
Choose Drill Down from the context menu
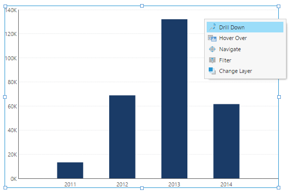(245, 27)
